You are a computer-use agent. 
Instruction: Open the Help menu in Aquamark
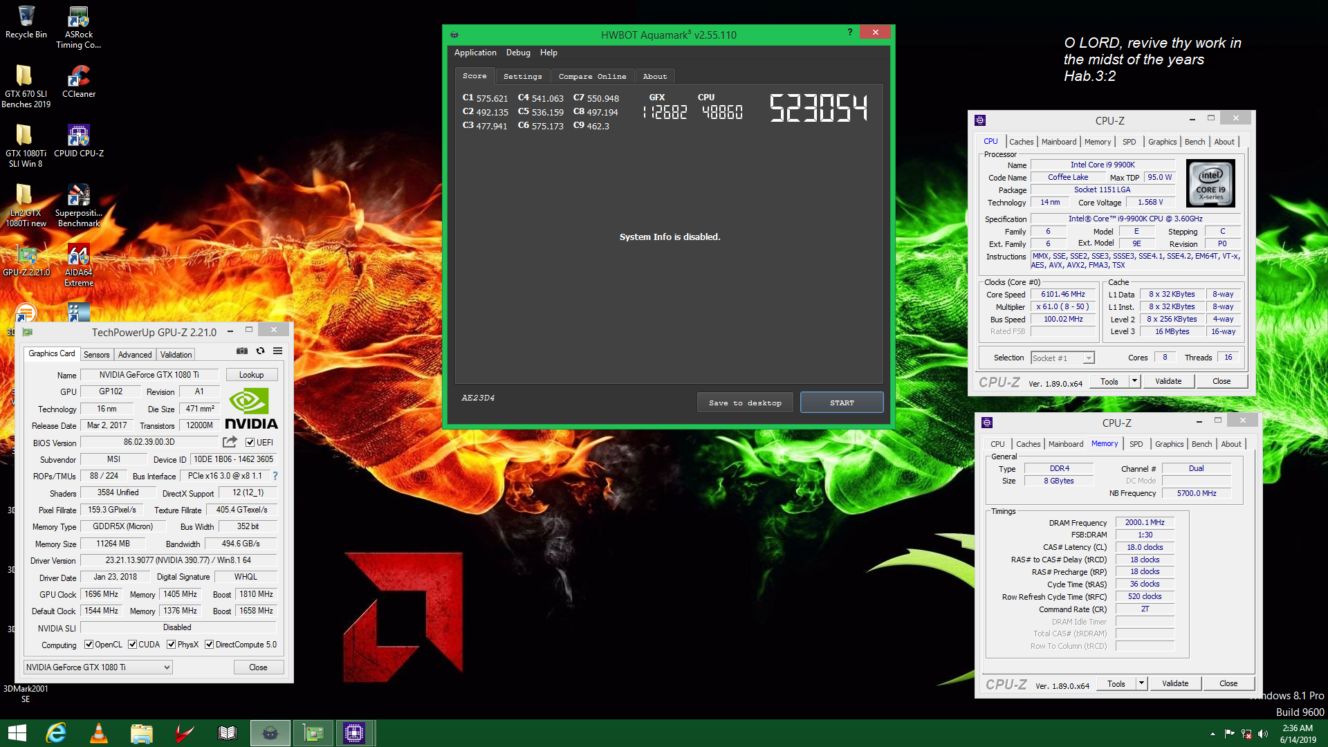coord(548,53)
